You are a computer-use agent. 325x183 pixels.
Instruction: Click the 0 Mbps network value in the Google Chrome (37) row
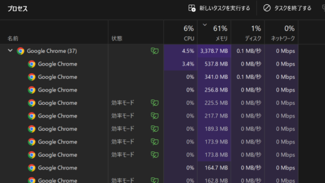pos(285,51)
